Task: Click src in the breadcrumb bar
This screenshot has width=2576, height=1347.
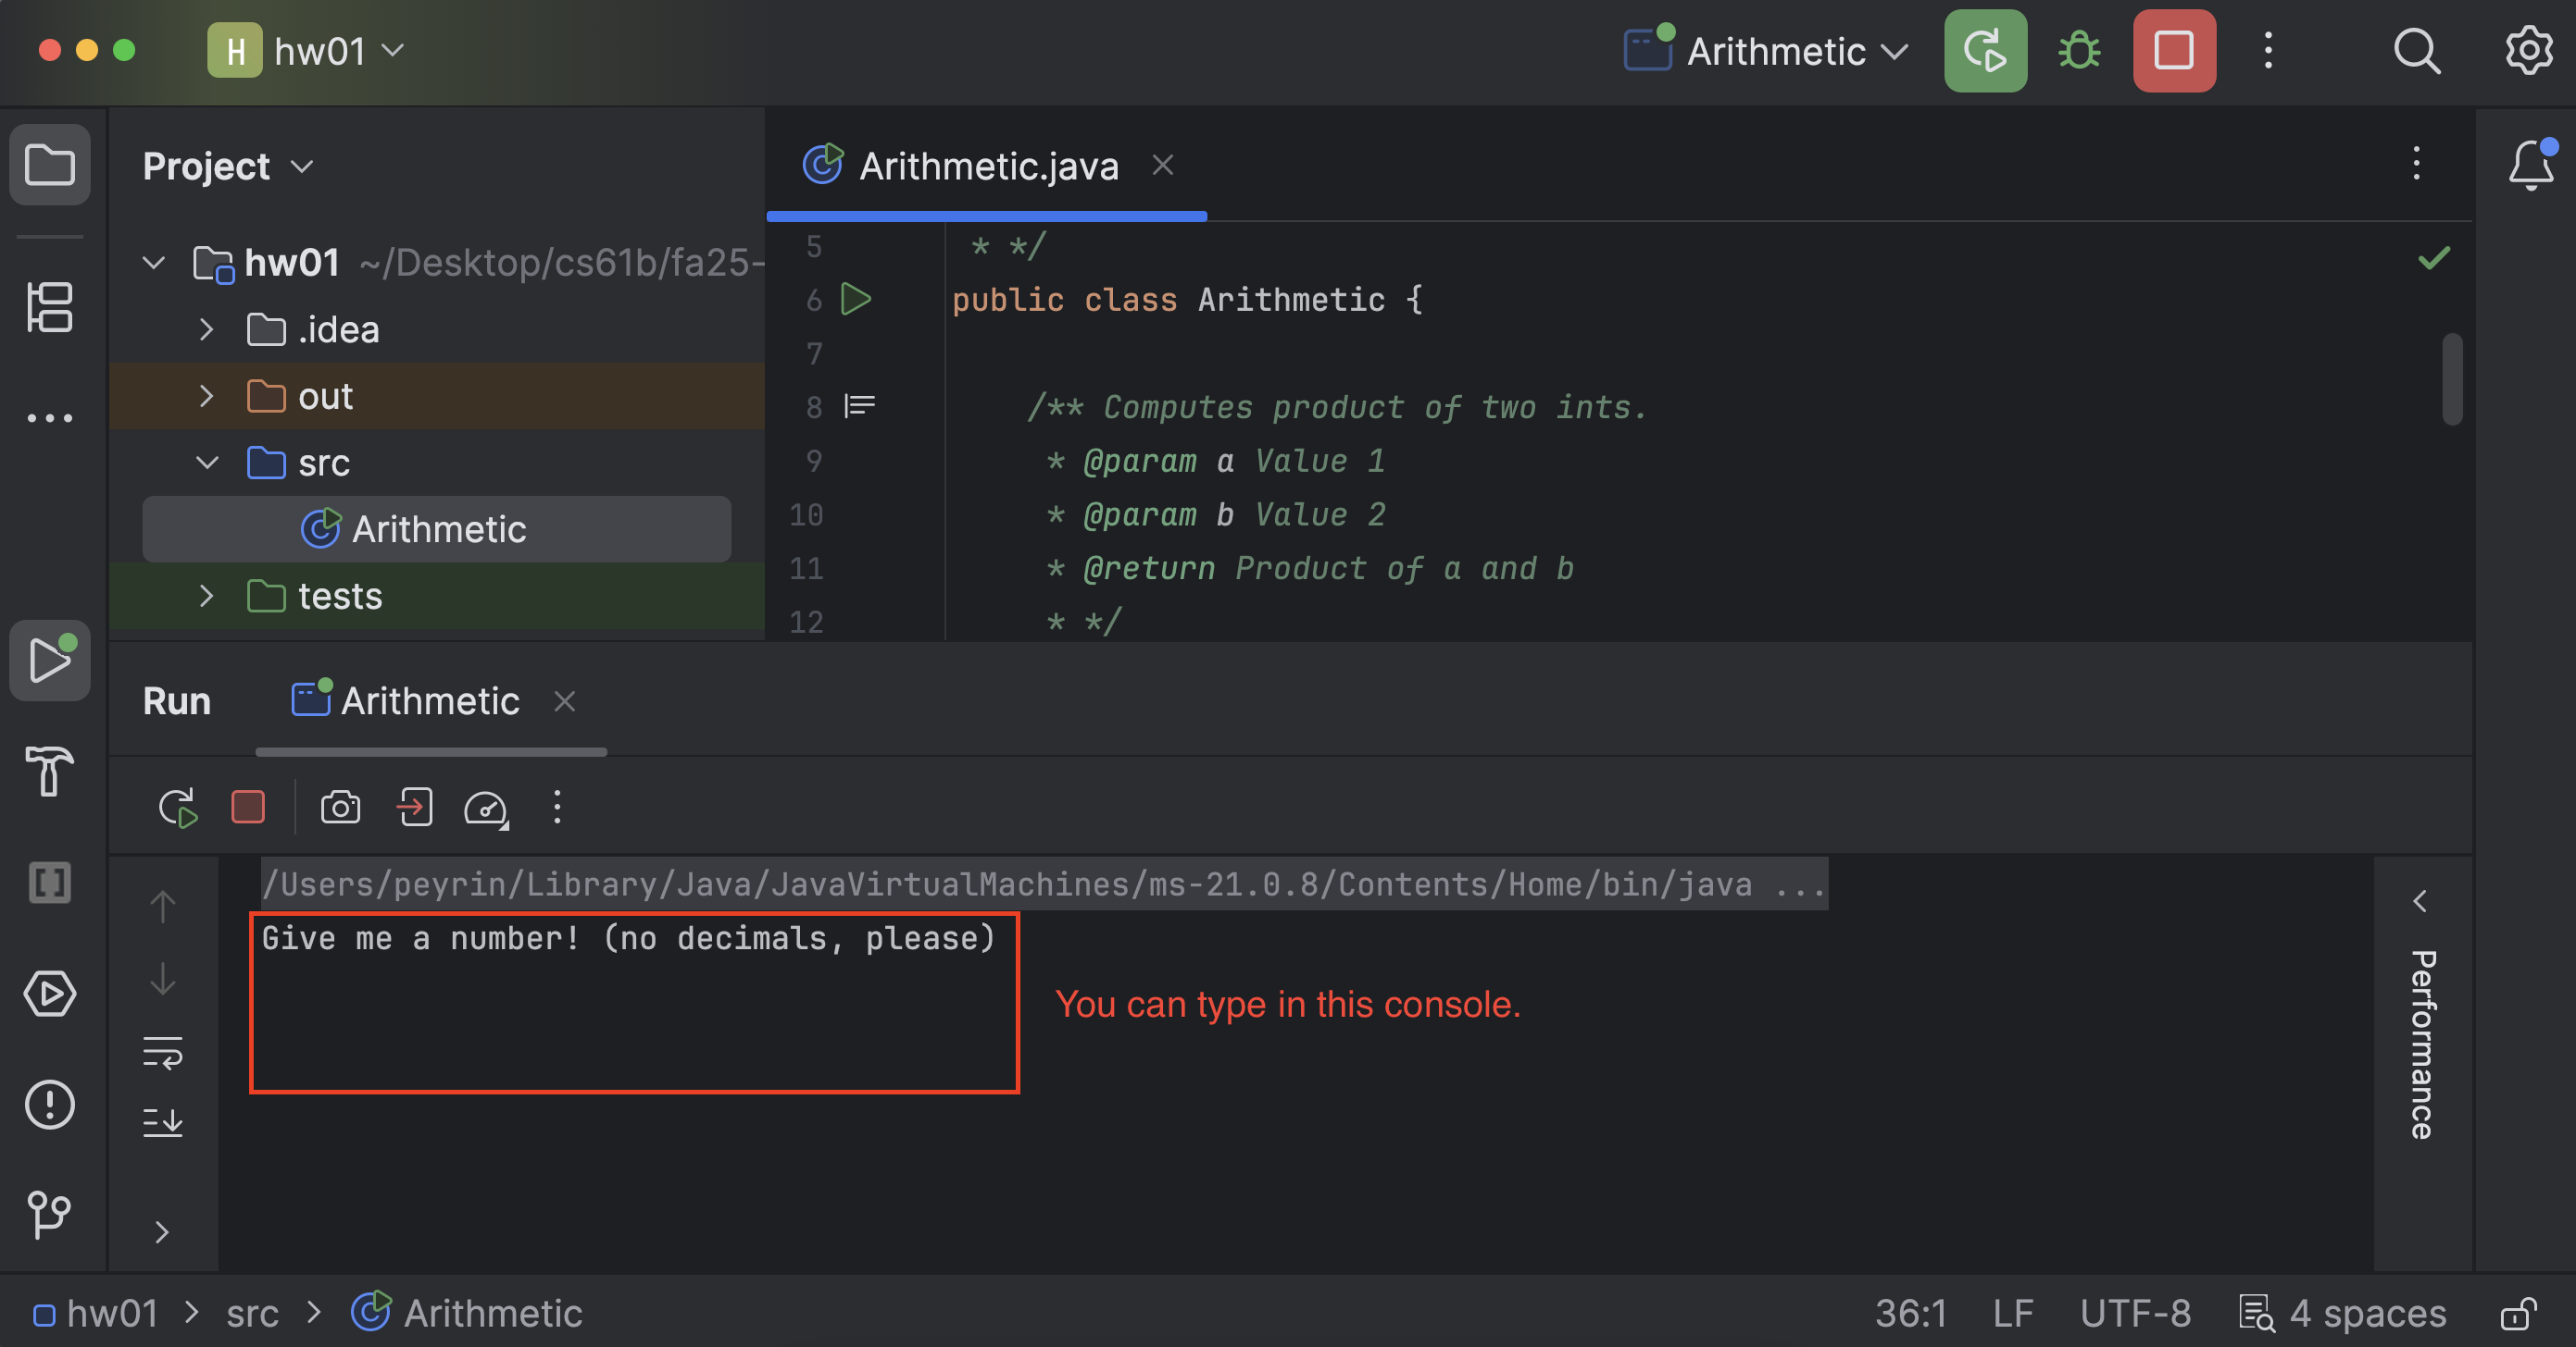Action: click(x=253, y=1314)
